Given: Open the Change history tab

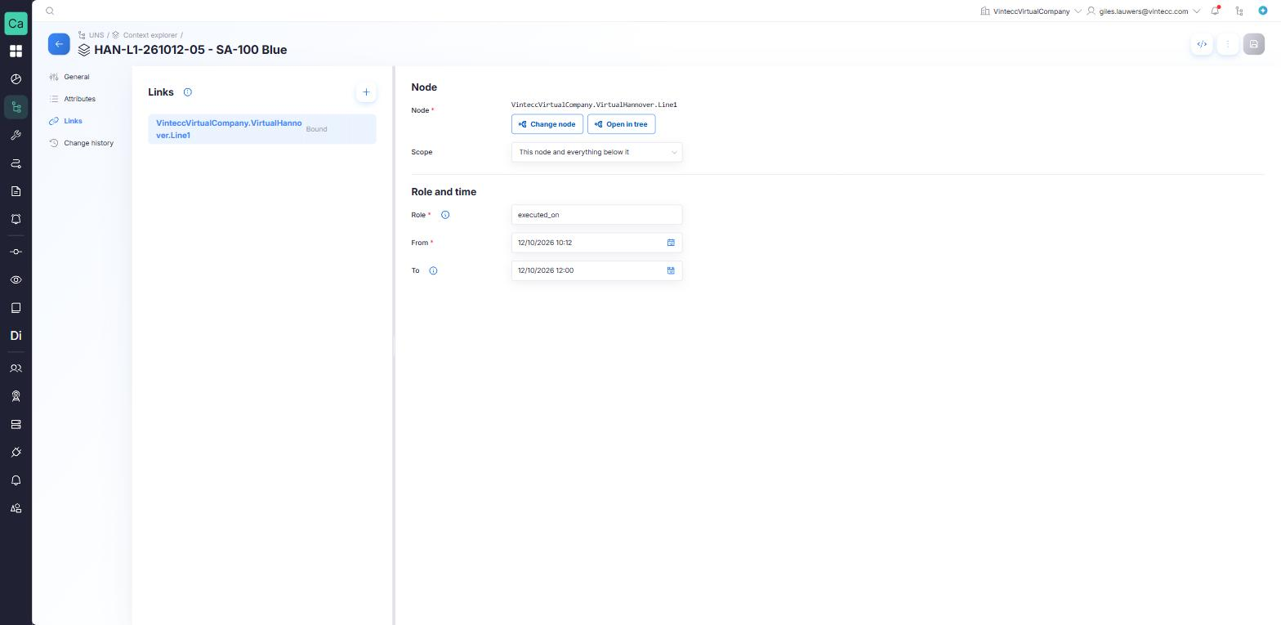Looking at the screenshot, I should pos(88,143).
